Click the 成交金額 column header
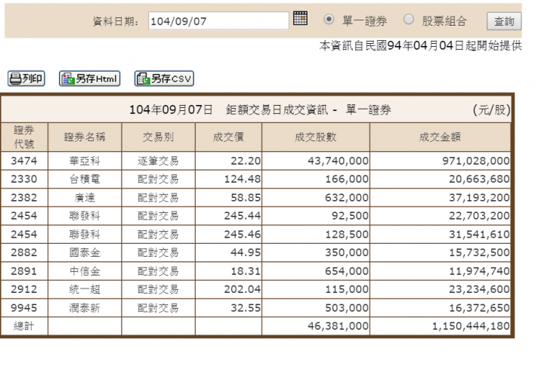The height and width of the screenshot is (367, 544). [440, 137]
